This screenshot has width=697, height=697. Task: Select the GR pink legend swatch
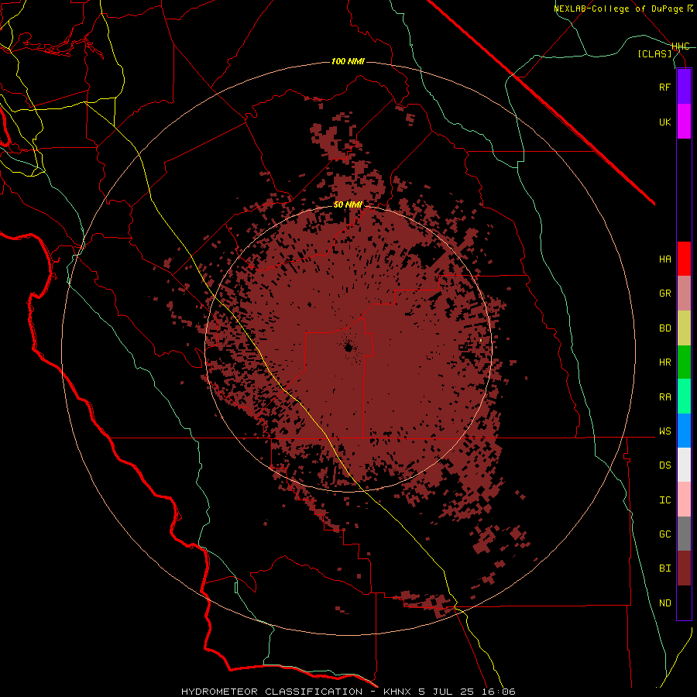point(684,294)
